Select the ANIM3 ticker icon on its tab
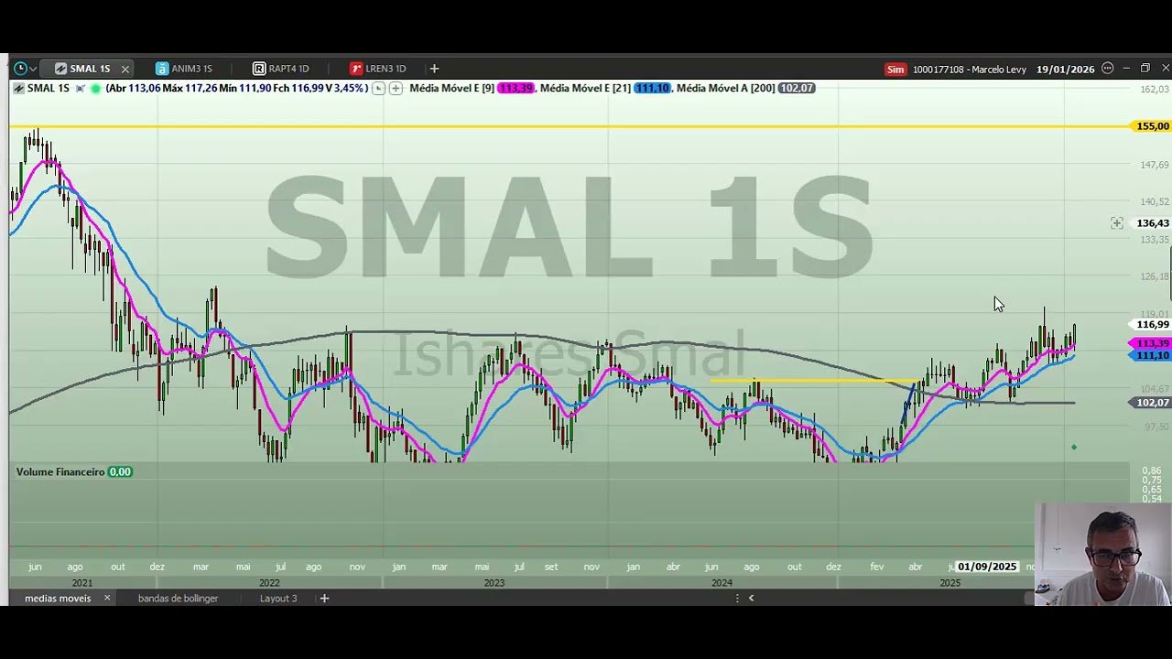Image resolution: width=1172 pixels, height=659 pixels. (161, 68)
